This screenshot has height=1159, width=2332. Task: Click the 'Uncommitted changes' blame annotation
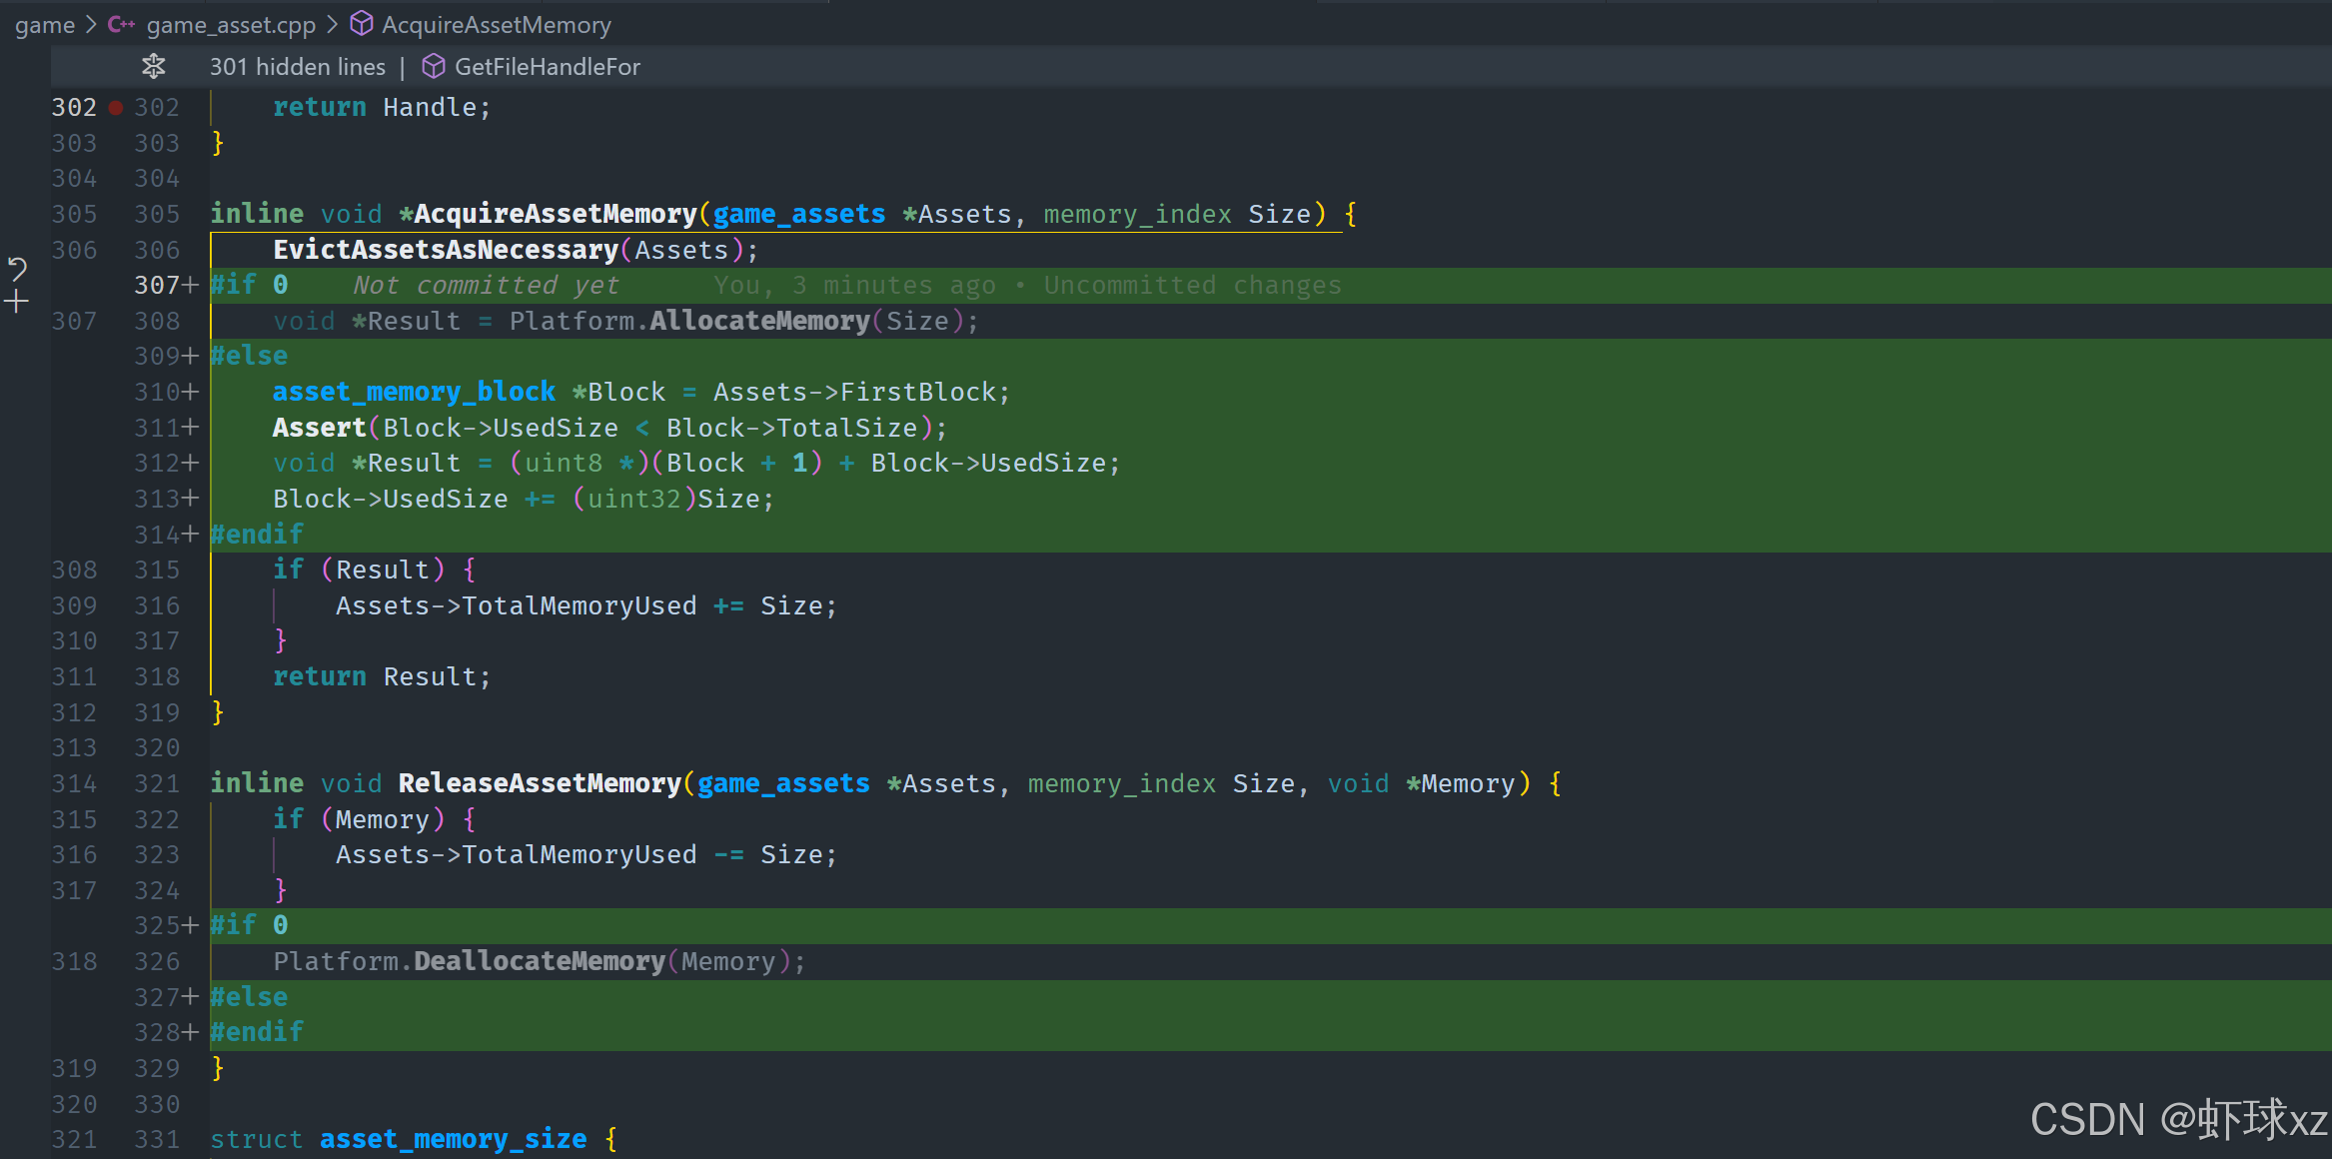click(1192, 286)
